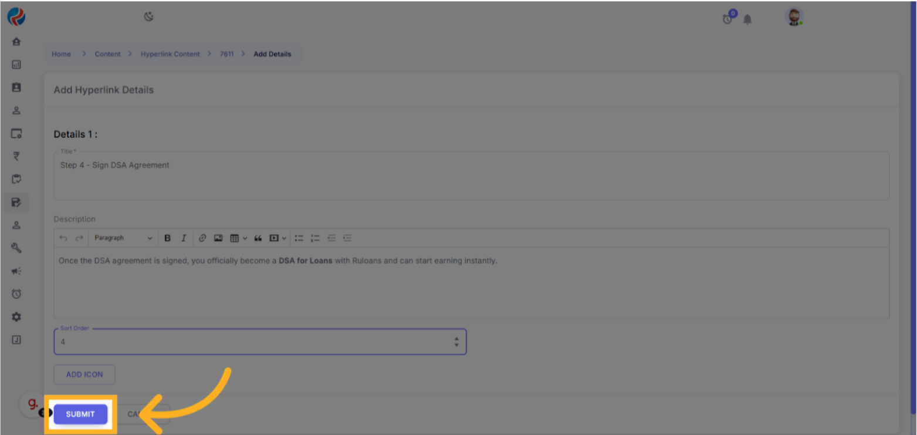Viewport: 917px width, 435px height.
Task: Click the insert image toolbar icon
Action: 218,238
